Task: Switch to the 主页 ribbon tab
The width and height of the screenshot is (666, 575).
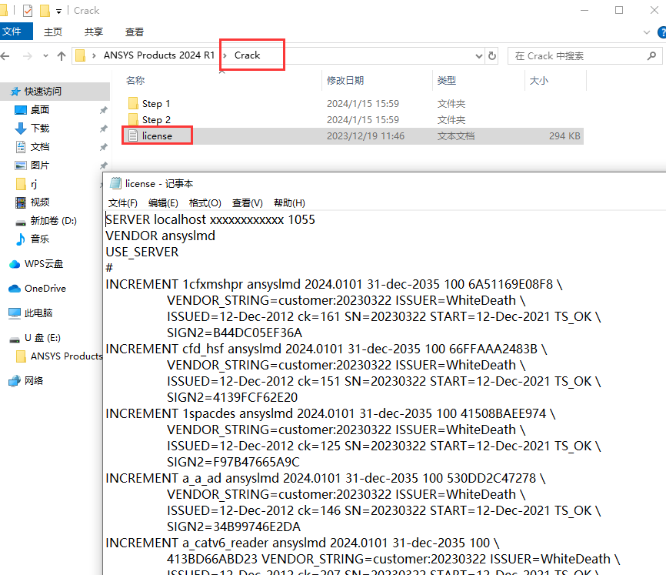Action: point(53,32)
